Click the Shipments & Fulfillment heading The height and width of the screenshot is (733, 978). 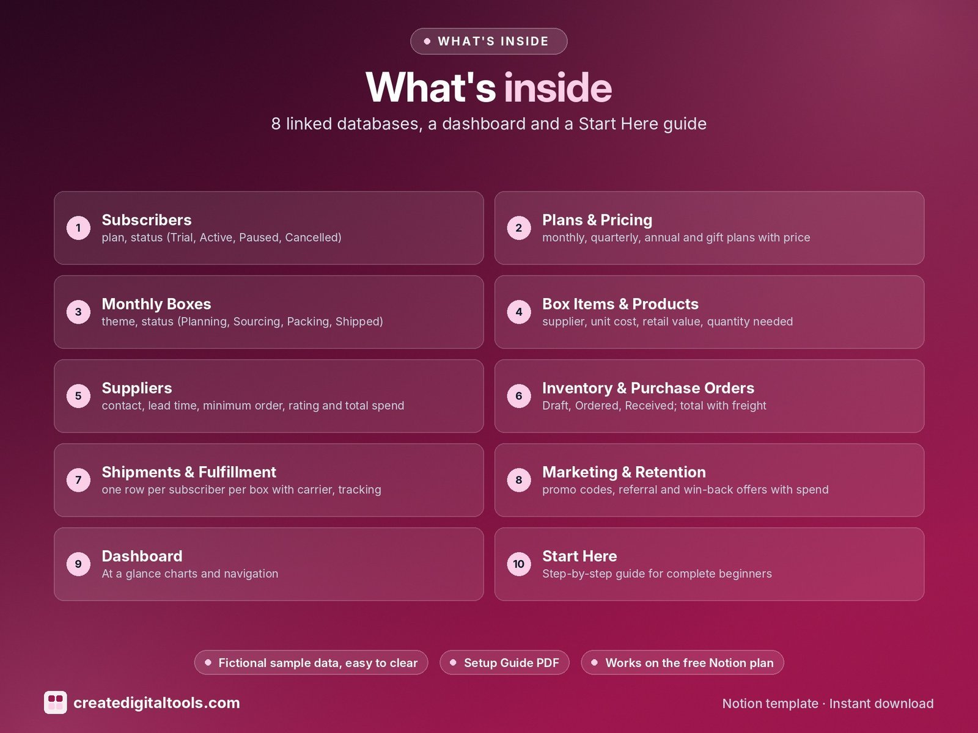(x=189, y=472)
